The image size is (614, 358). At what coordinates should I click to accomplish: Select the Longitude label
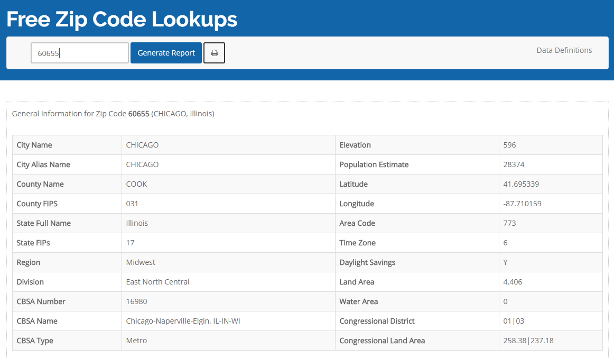click(x=357, y=204)
